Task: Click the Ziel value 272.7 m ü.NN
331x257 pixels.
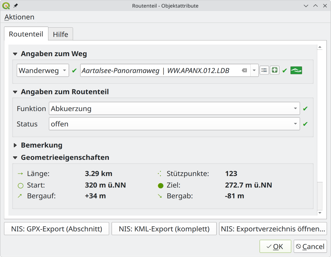Action: [x=248, y=185]
